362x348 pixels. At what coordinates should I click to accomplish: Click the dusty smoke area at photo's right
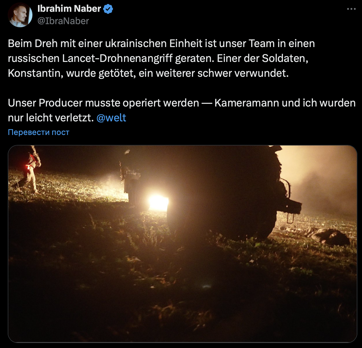pyautogui.click(x=323, y=183)
